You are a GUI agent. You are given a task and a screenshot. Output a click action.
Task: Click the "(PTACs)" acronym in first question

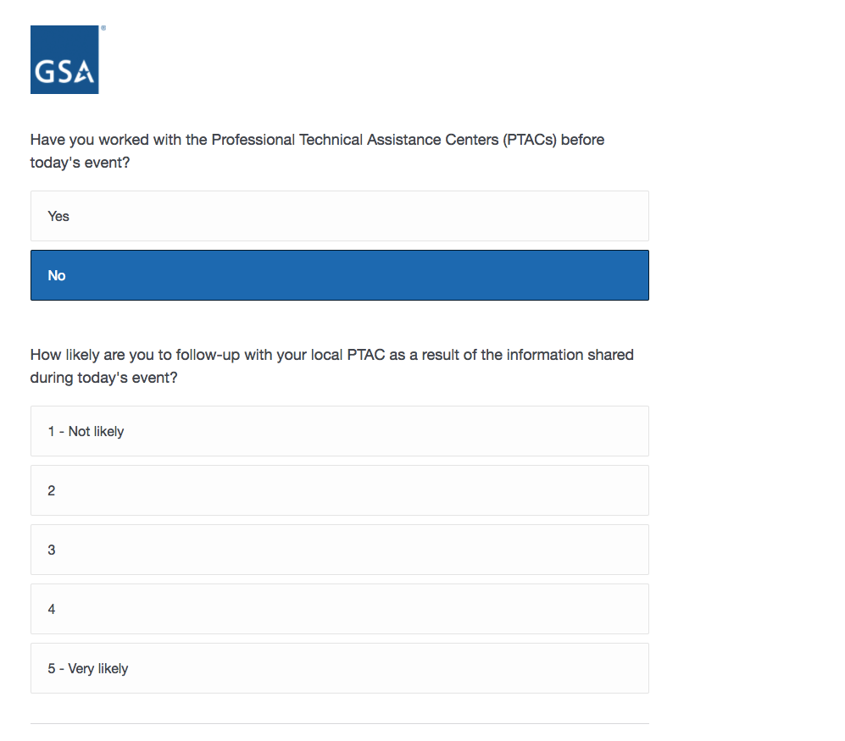(529, 140)
